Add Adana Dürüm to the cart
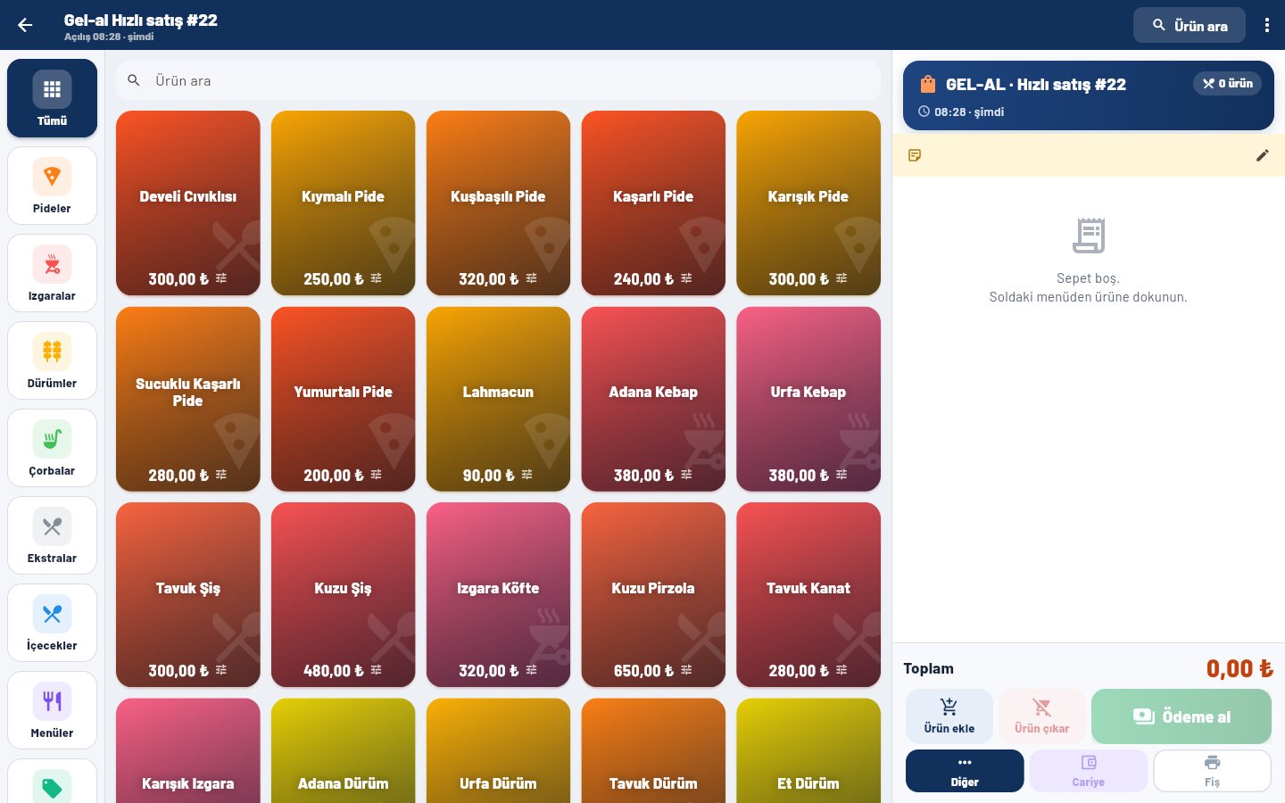Image resolution: width=1285 pixels, height=803 pixels. click(343, 751)
